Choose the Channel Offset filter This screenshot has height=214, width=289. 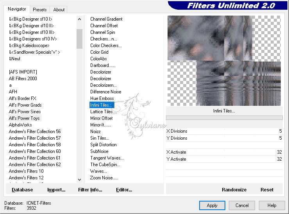[104, 26]
